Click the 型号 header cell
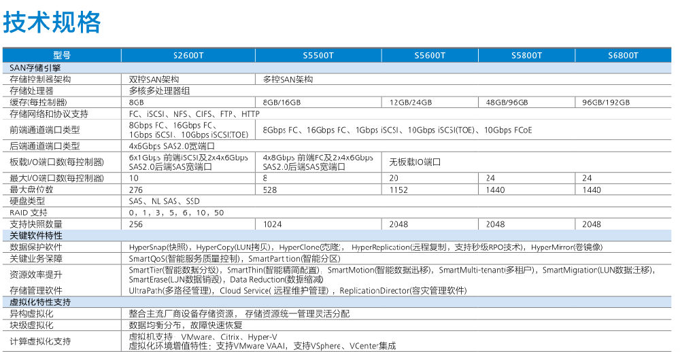Image resolution: width=680 pixels, height=352 pixels. tap(62, 56)
